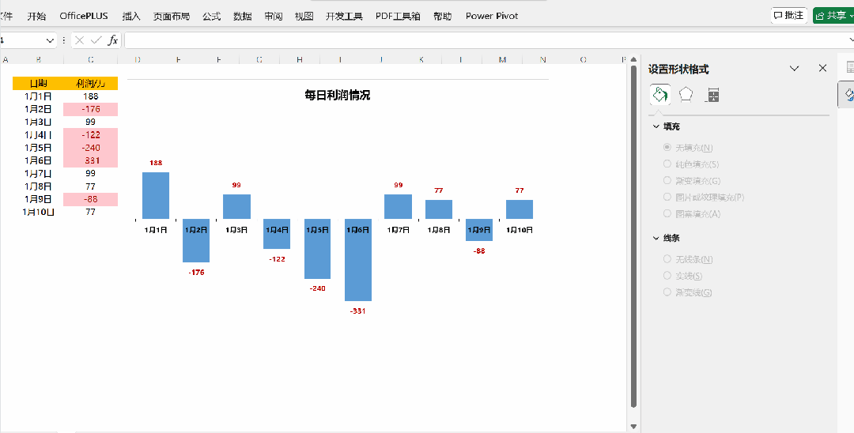Image resolution: width=854 pixels, height=433 pixels.
Task: Click the 批注 comments button
Action: pos(788,16)
